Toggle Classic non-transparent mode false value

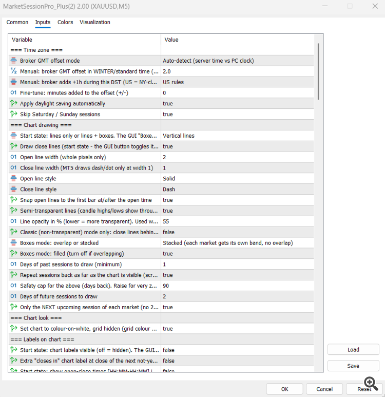(238, 232)
